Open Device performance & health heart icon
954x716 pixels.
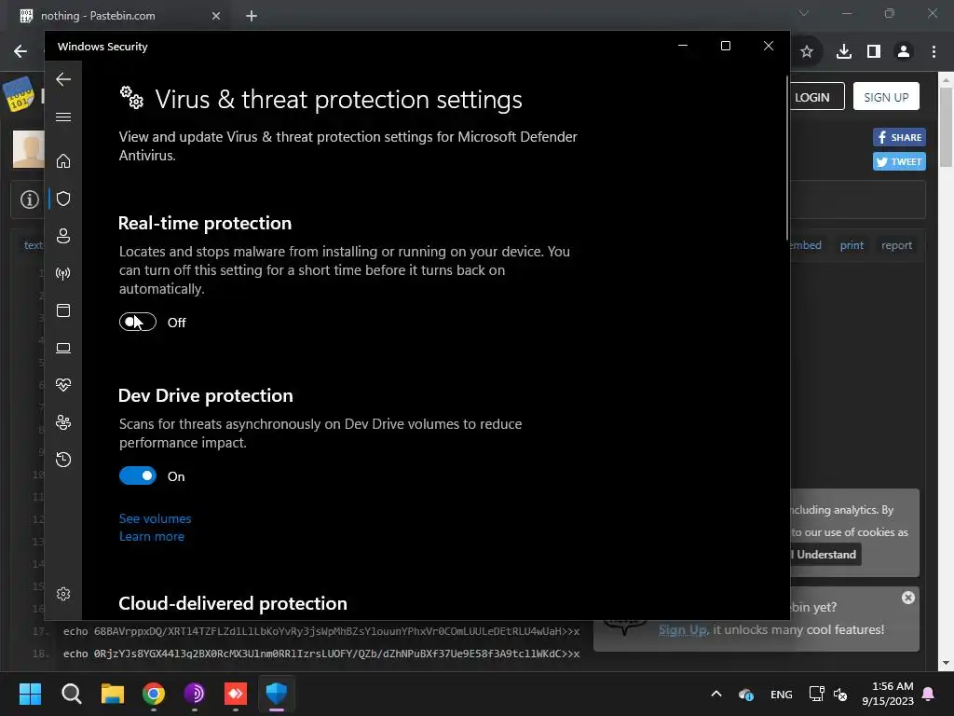pyautogui.click(x=63, y=385)
